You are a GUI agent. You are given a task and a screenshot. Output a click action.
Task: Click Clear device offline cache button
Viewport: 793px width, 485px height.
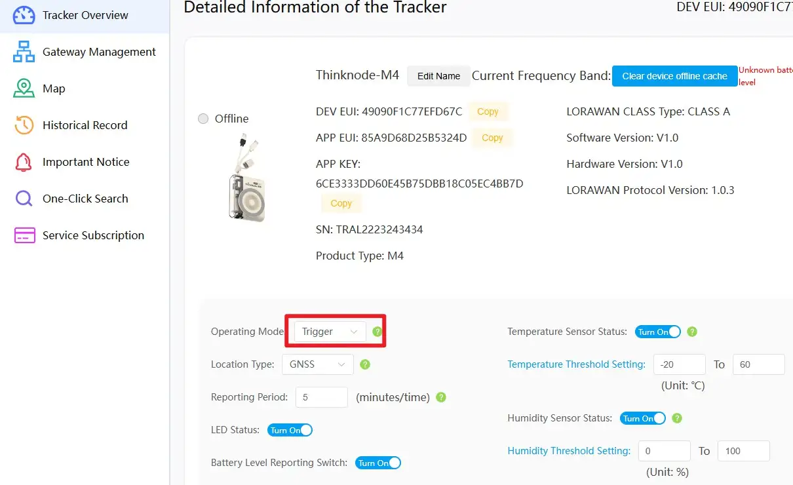[674, 76]
